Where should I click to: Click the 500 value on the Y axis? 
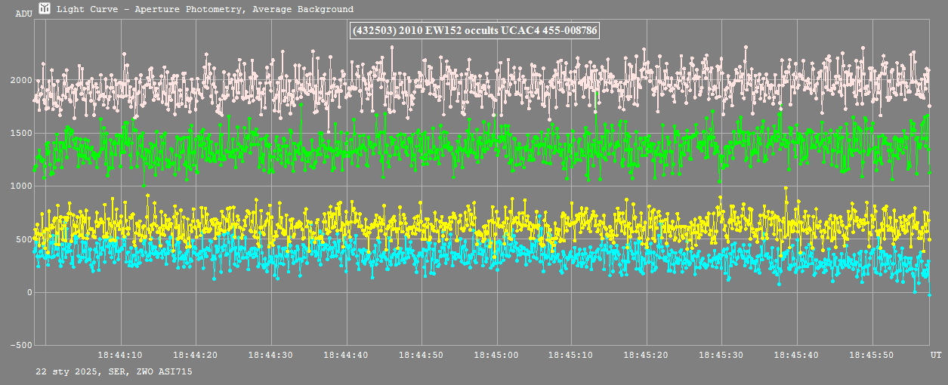(x=25, y=240)
